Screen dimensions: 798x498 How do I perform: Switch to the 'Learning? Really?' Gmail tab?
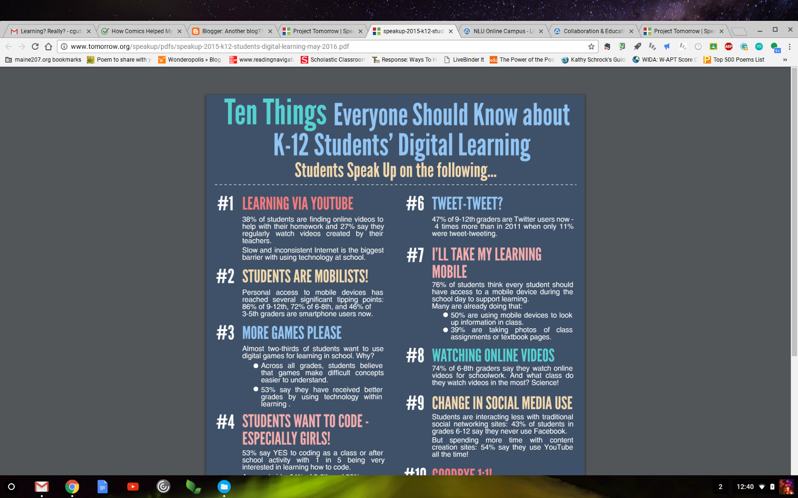(x=50, y=31)
